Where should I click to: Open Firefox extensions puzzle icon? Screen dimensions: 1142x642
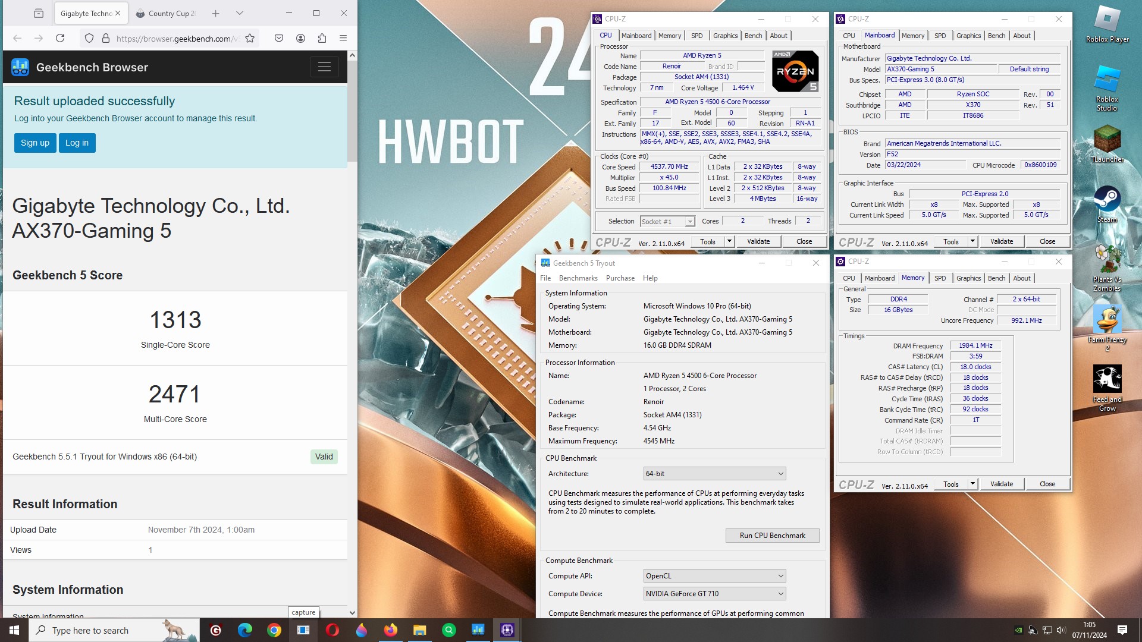tap(322, 38)
